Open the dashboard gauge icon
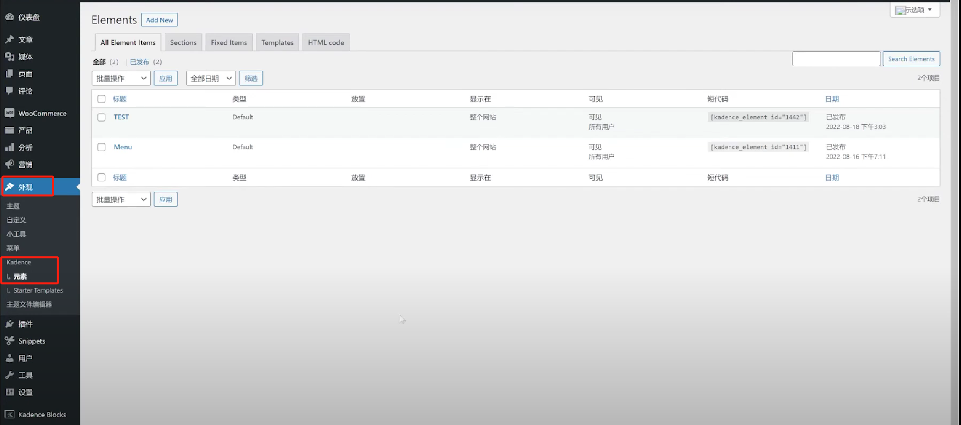The width and height of the screenshot is (961, 425). point(10,17)
